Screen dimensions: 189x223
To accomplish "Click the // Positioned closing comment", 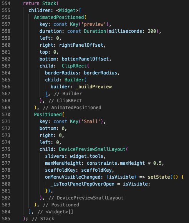I will pyautogui.click(x=61, y=205).
